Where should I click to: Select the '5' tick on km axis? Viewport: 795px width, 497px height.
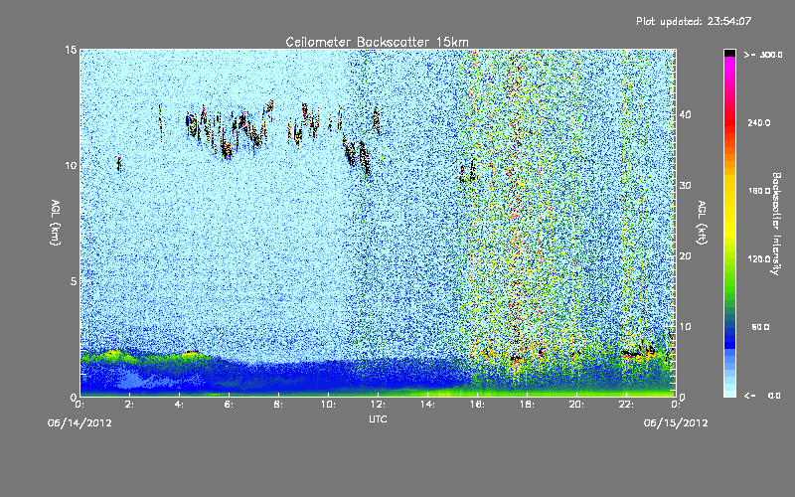tap(73, 281)
